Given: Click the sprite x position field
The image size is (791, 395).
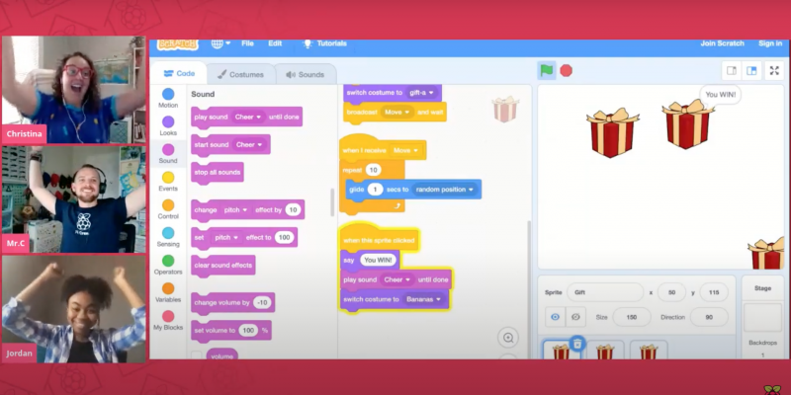Looking at the screenshot, I should pos(671,292).
